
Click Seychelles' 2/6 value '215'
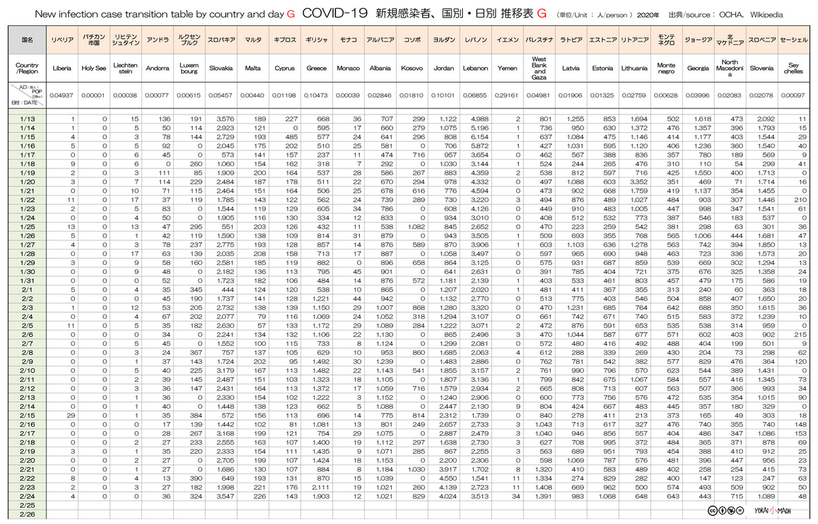point(801,334)
